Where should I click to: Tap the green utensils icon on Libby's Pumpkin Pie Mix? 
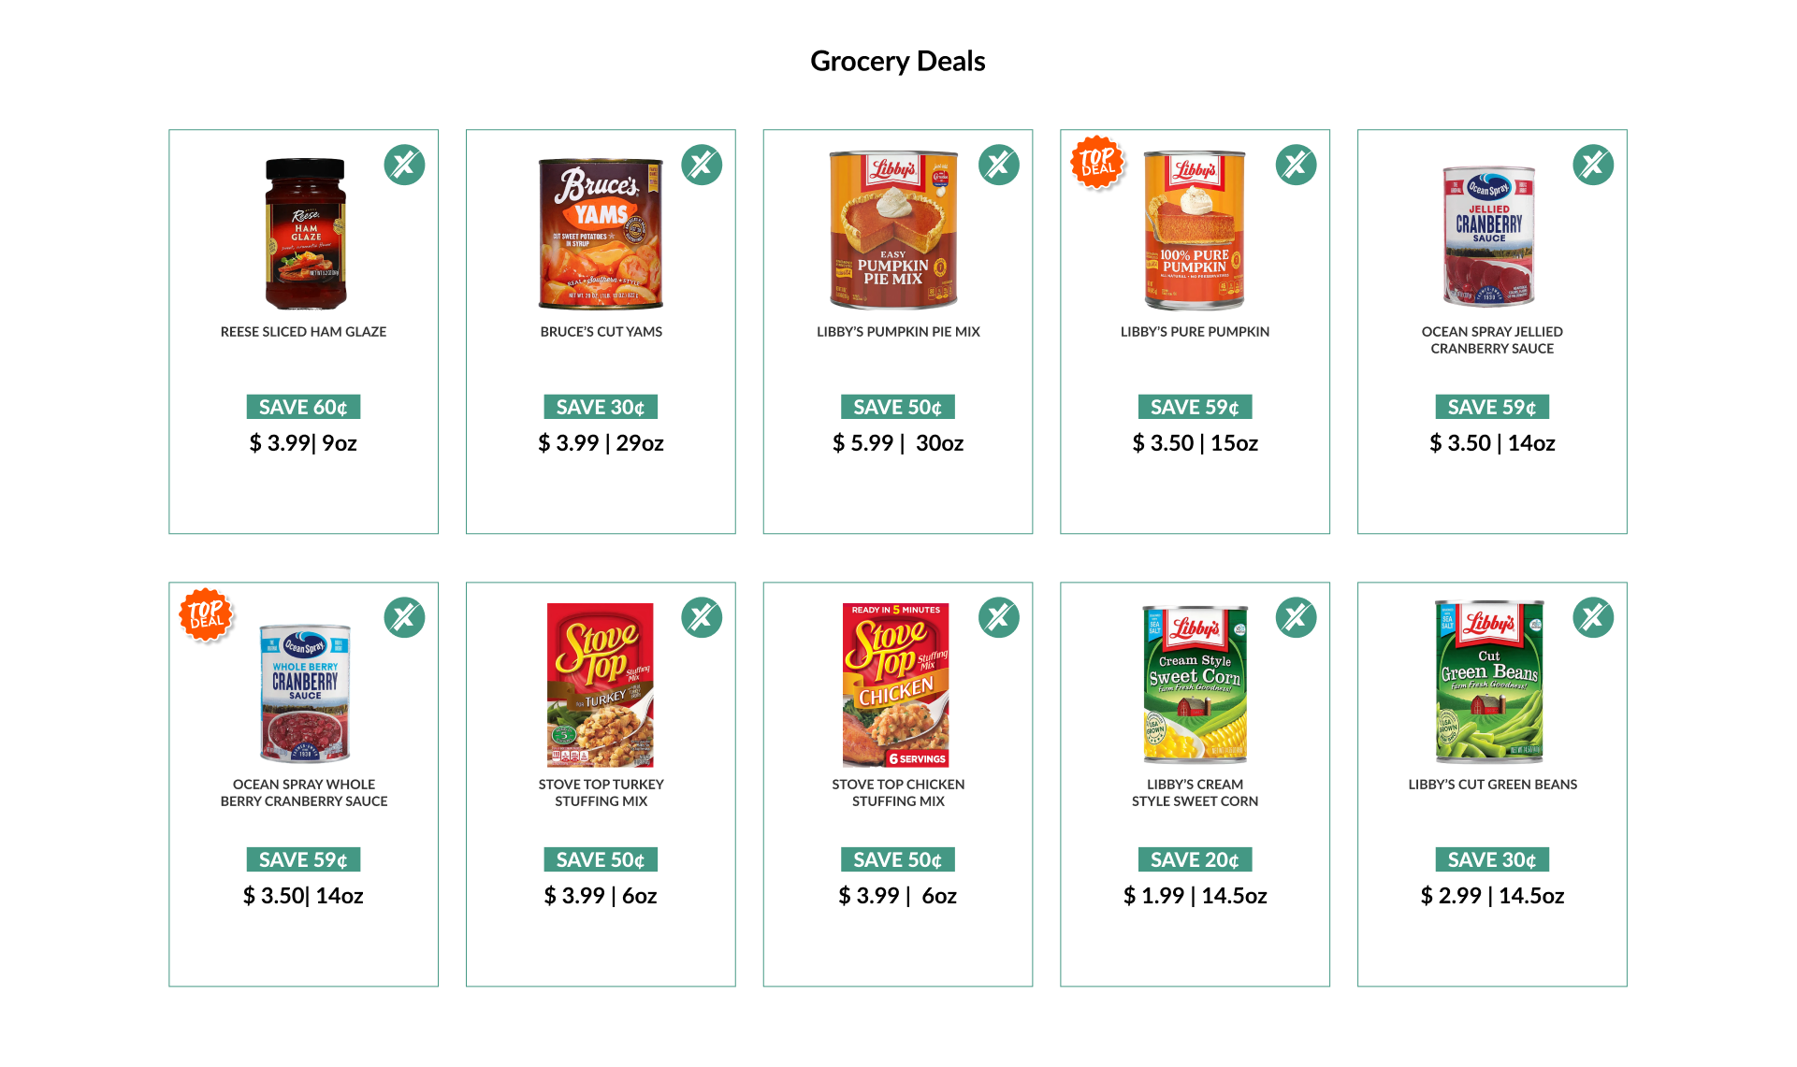[x=999, y=166]
